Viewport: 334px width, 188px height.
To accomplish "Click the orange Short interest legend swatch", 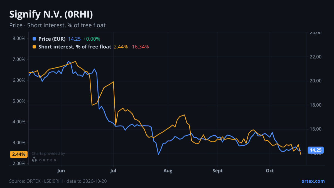I will pos(34,47).
